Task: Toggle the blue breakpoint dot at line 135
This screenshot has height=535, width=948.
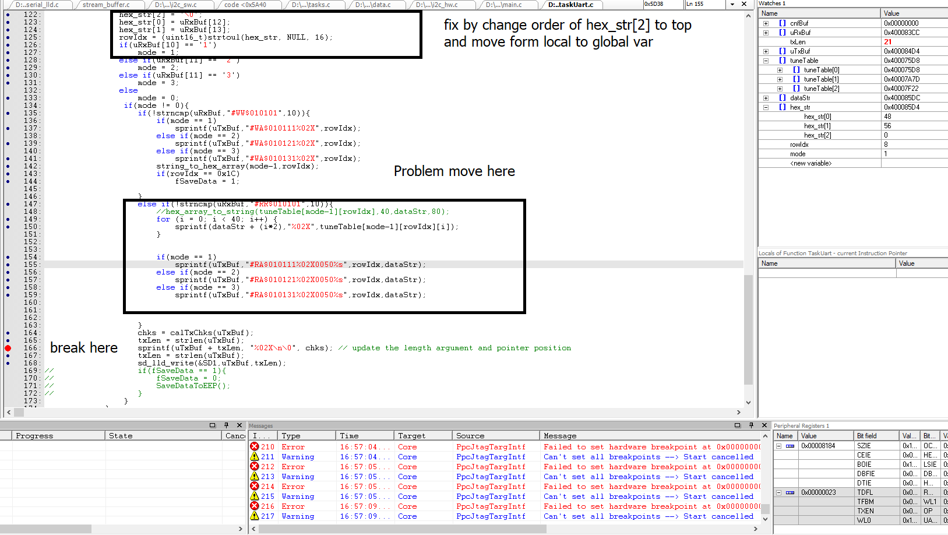Action: click(x=7, y=113)
